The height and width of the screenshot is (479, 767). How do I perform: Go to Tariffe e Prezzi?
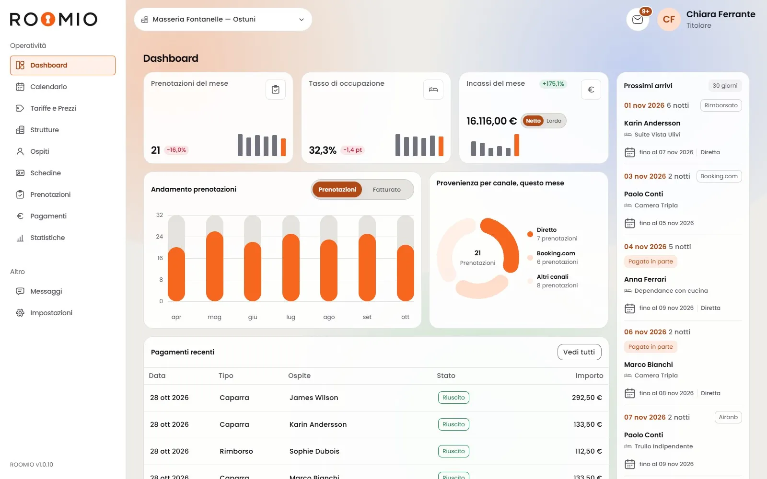[63, 108]
